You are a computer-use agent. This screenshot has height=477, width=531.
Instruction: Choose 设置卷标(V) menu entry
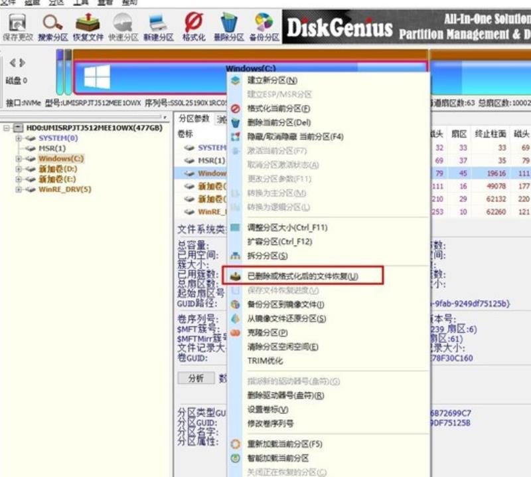[268, 409]
